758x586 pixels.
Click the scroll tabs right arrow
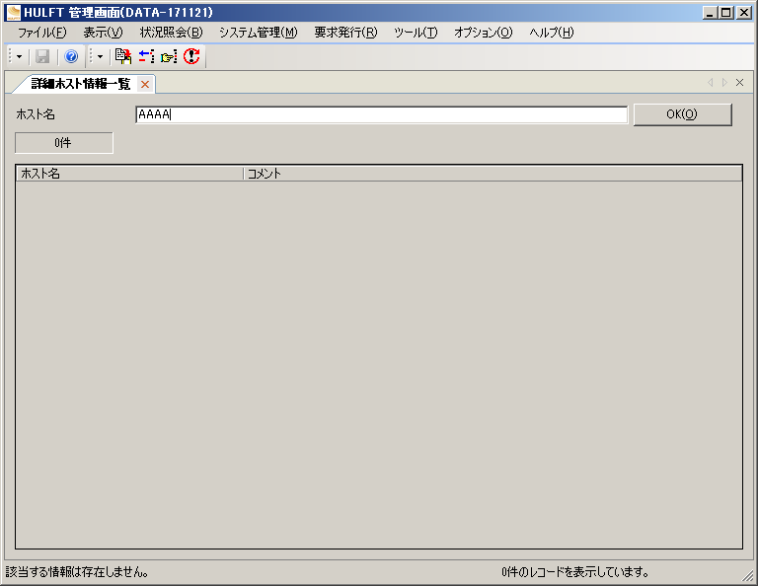(724, 83)
